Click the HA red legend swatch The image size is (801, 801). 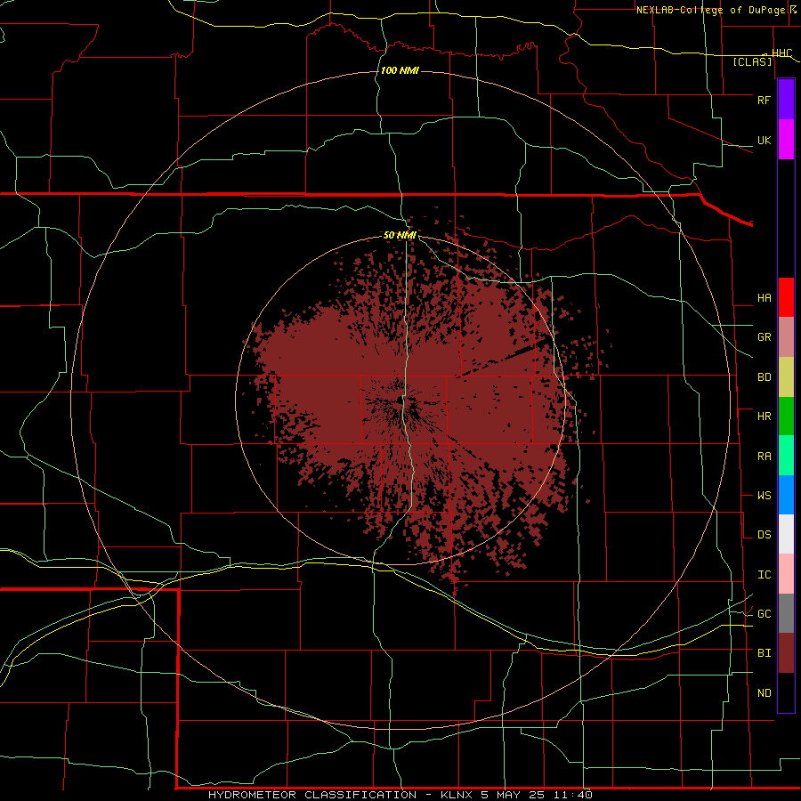point(786,297)
